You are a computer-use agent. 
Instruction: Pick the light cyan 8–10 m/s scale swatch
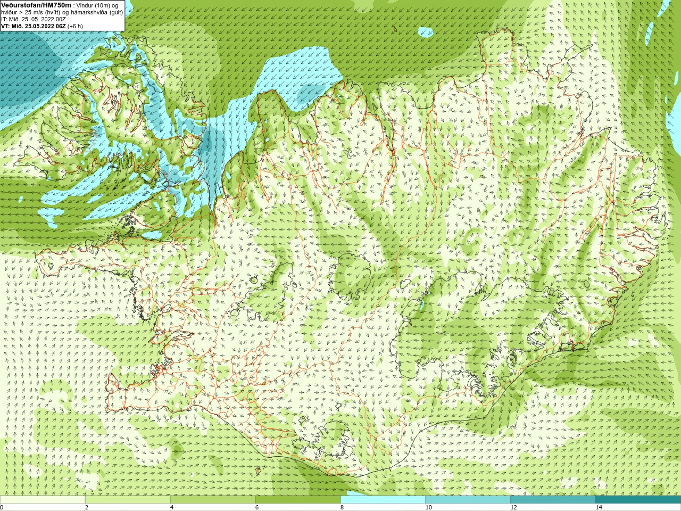tap(383, 500)
